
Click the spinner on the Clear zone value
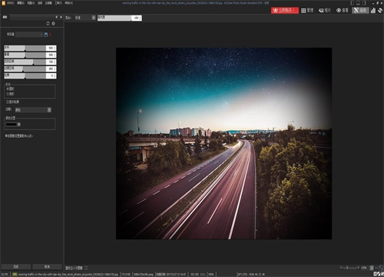pos(55,62)
